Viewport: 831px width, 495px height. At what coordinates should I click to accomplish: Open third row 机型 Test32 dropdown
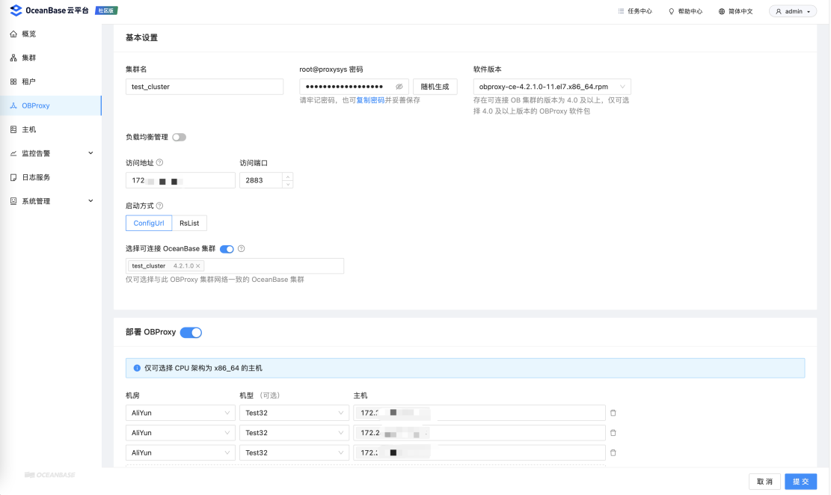coord(294,452)
